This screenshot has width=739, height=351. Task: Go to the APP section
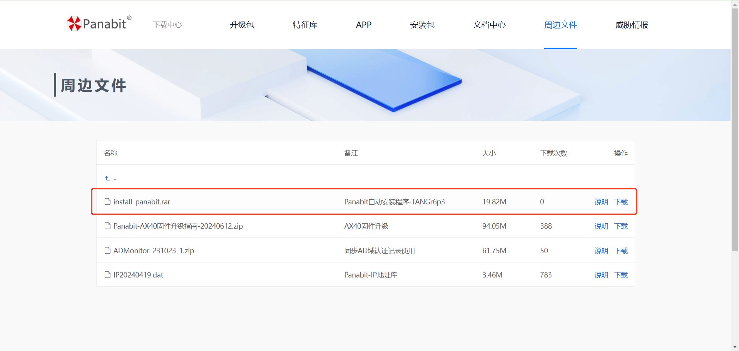pyautogui.click(x=363, y=25)
